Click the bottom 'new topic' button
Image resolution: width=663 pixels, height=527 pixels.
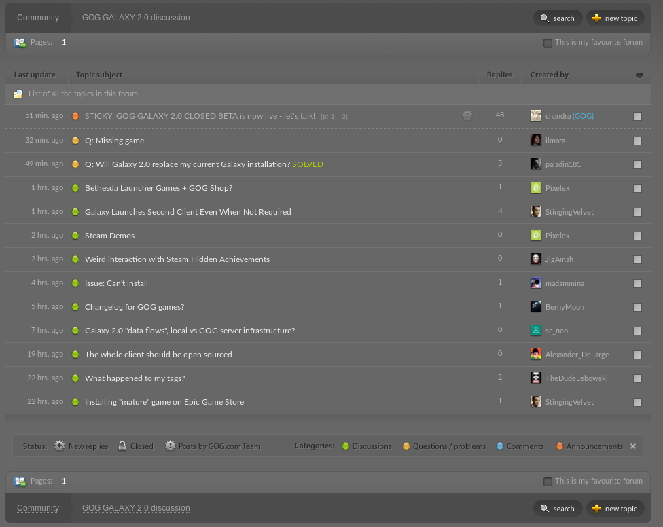point(615,509)
